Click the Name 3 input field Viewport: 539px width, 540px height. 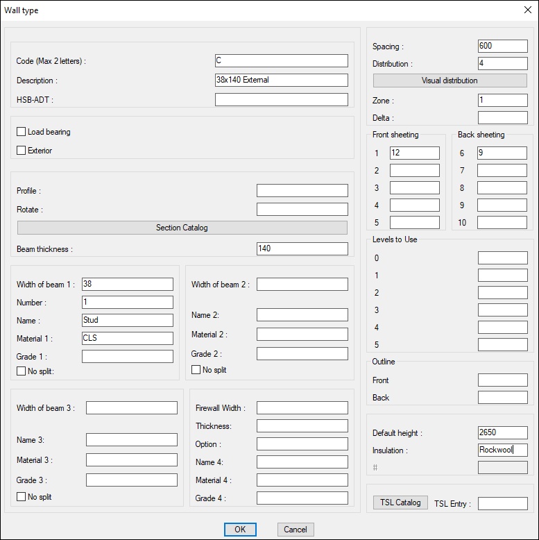click(132, 440)
